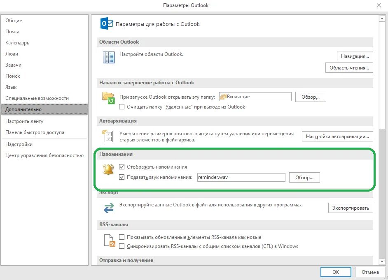
Task: Go to the 'Поиск' category
Action: coord(44,76)
